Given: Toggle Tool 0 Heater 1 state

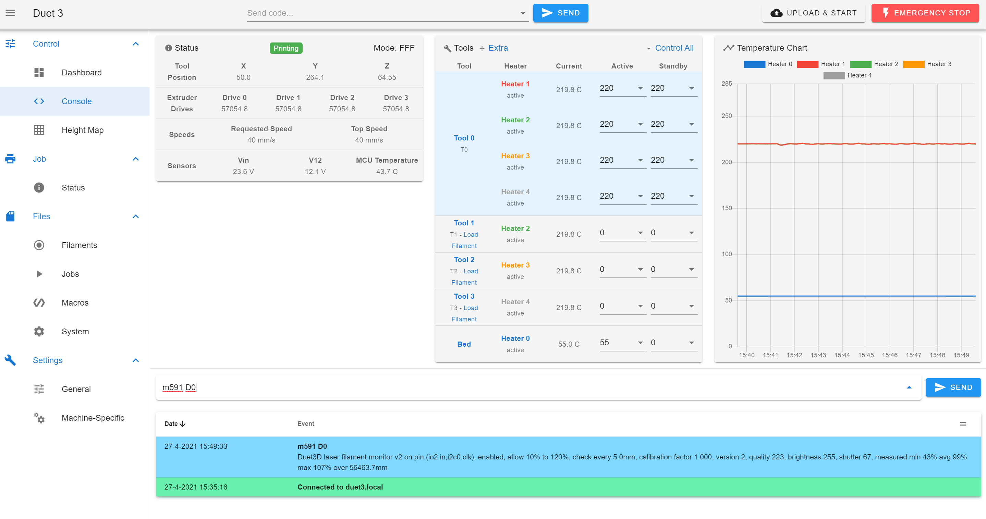Looking at the screenshot, I should 515,84.
